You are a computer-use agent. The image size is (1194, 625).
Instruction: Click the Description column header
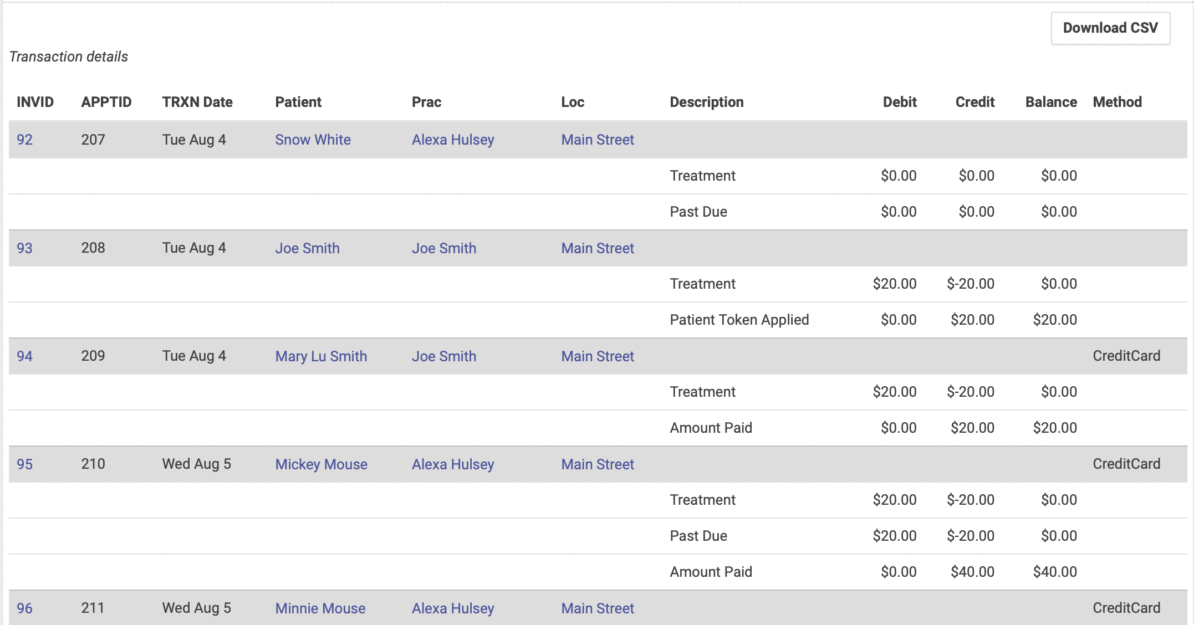click(707, 102)
